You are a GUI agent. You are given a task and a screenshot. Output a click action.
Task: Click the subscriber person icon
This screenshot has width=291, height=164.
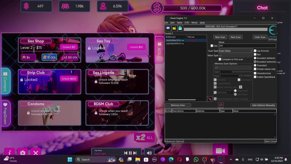[103, 6]
